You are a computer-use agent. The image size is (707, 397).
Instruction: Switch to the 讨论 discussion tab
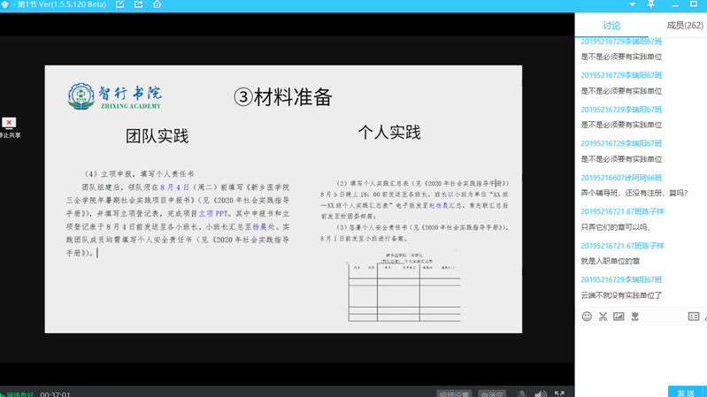click(611, 26)
